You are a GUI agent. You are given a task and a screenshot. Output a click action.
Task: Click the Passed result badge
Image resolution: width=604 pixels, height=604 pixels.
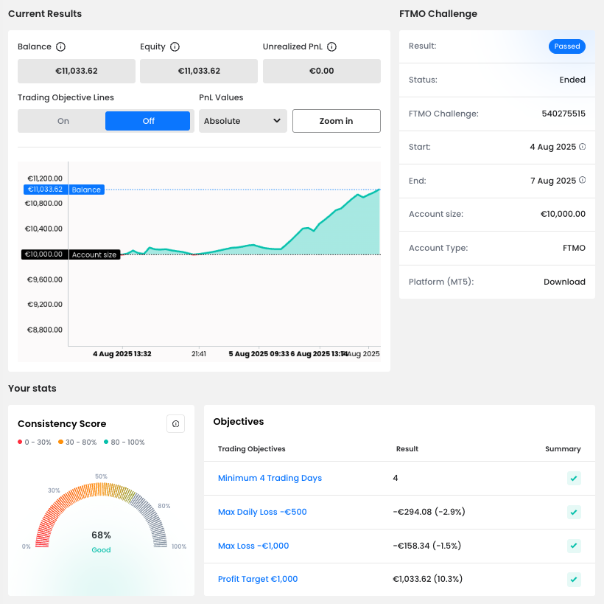click(567, 46)
